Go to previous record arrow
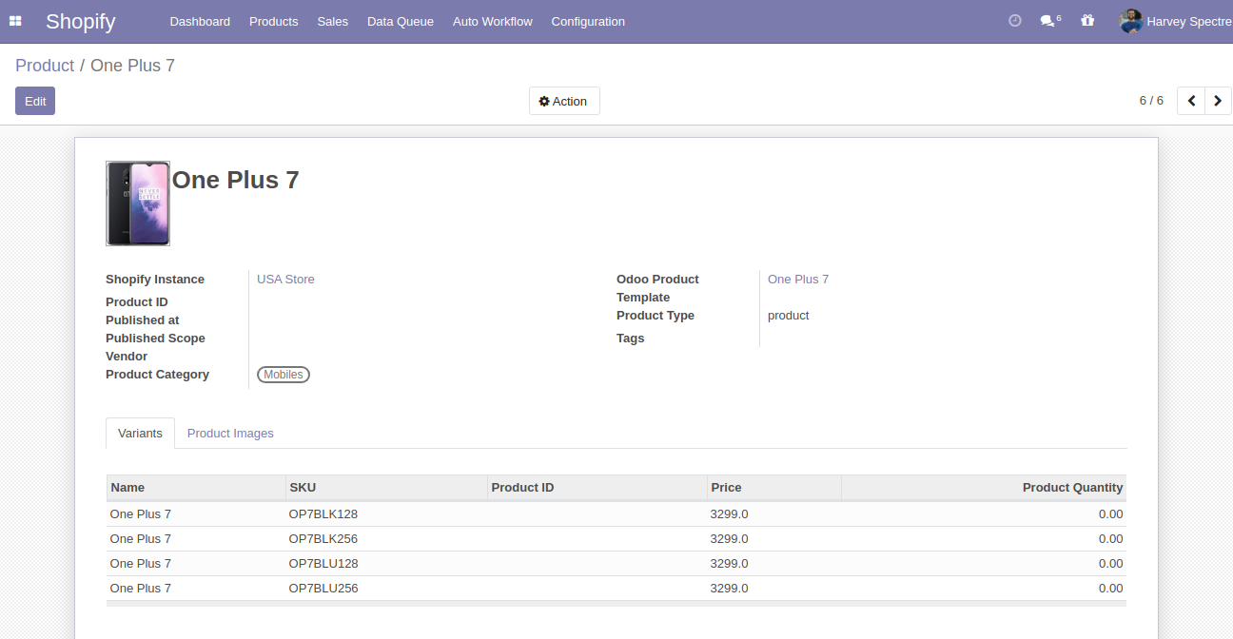Image resolution: width=1233 pixels, height=639 pixels. [x=1191, y=101]
